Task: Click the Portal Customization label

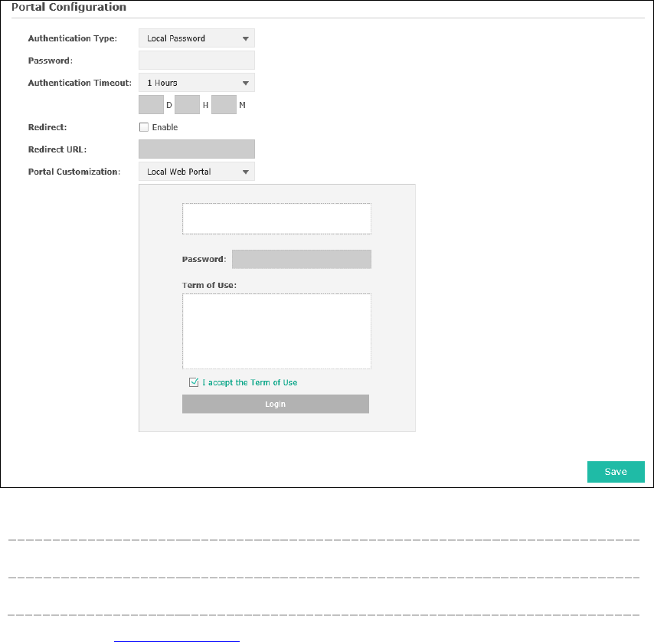Action: pos(74,172)
